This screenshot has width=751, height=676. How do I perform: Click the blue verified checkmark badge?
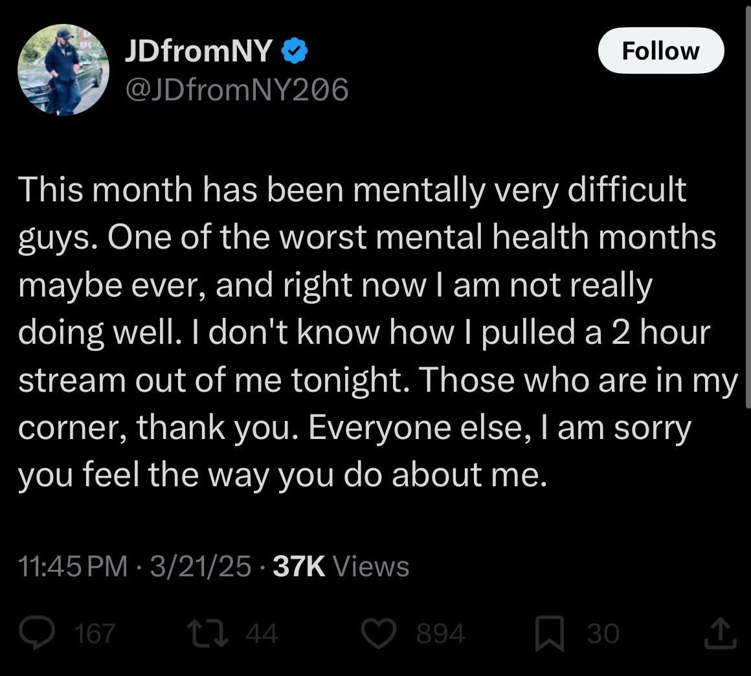pos(294,51)
